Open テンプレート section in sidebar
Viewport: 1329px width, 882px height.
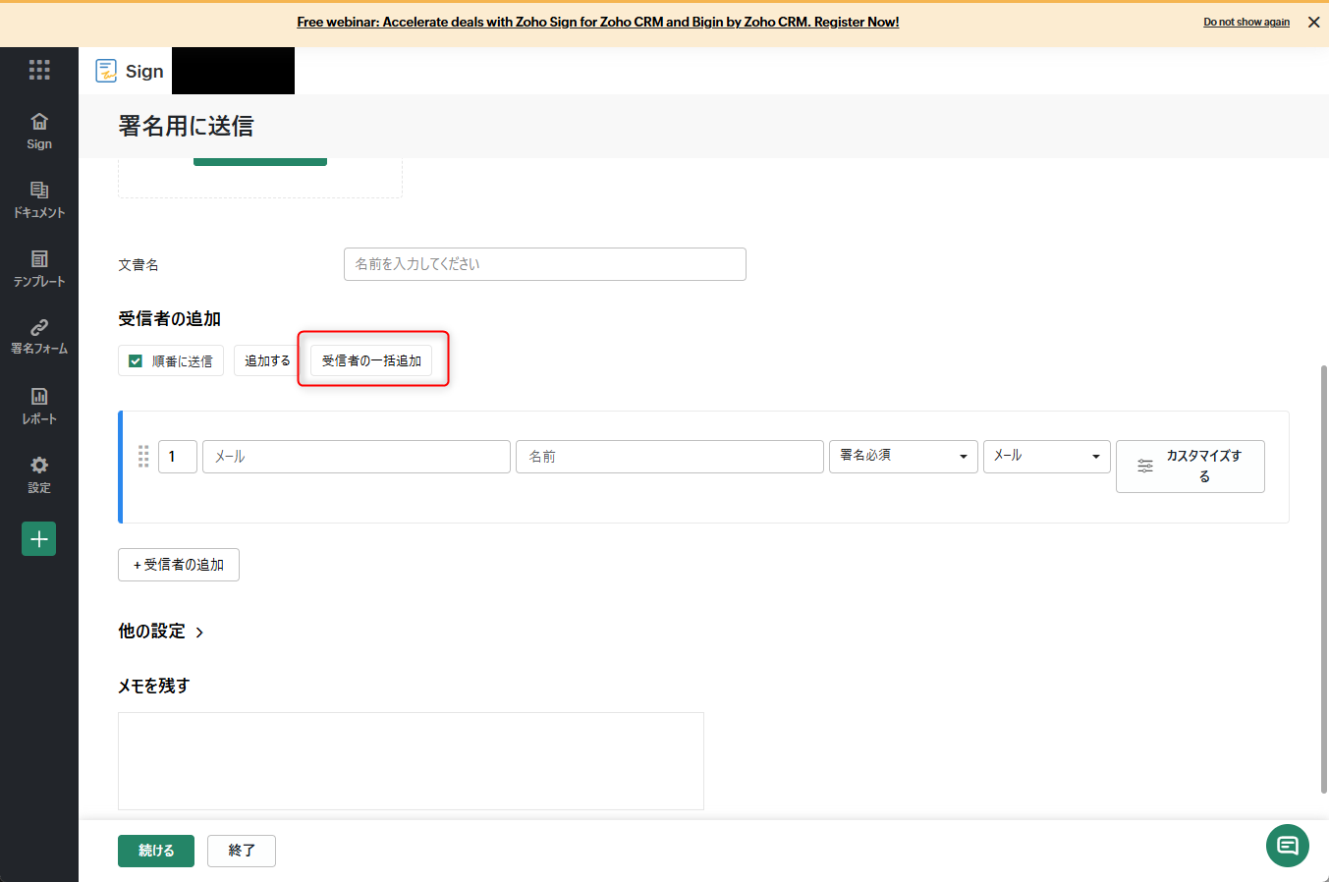pos(39,268)
